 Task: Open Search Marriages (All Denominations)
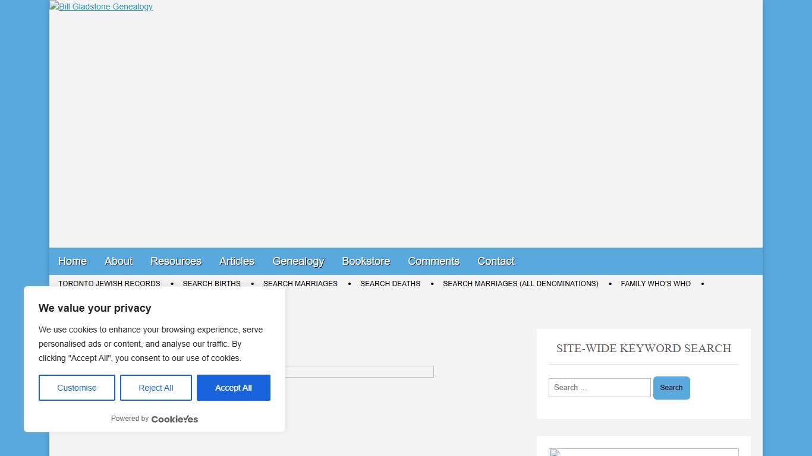click(520, 284)
